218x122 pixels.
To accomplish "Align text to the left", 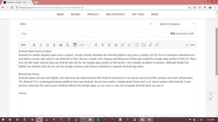I will (103, 45).
